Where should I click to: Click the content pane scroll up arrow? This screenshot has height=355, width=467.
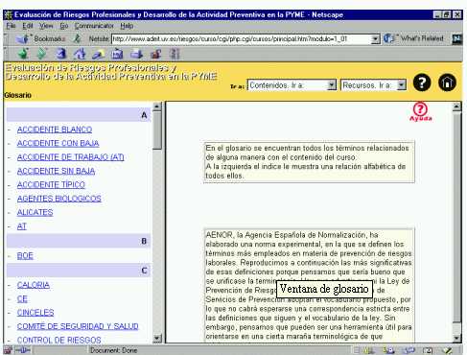click(x=456, y=106)
